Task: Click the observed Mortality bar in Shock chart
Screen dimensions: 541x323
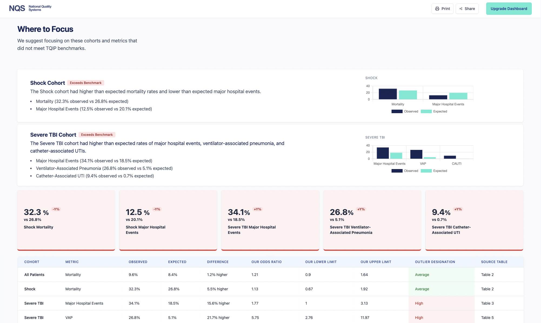Action: coord(388,94)
